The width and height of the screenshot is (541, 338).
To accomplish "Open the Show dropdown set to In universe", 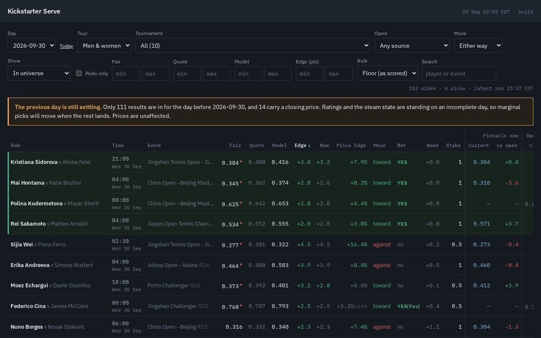I will click(x=39, y=73).
